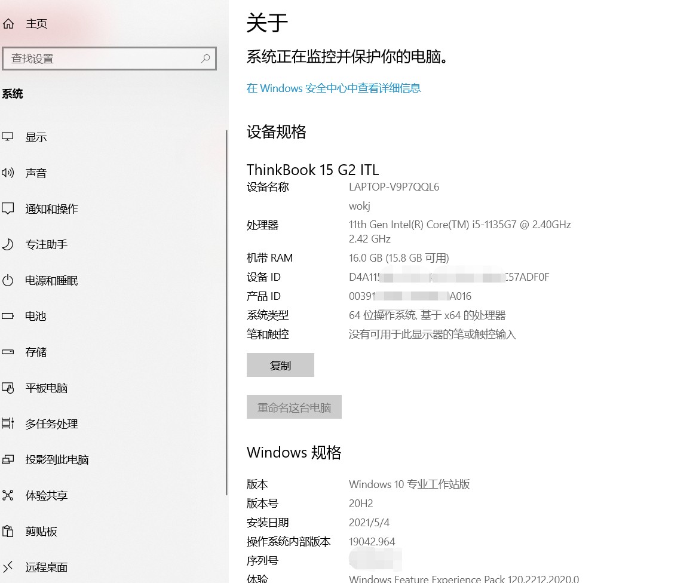Open 电源和睡眠 settings

coord(52,280)
